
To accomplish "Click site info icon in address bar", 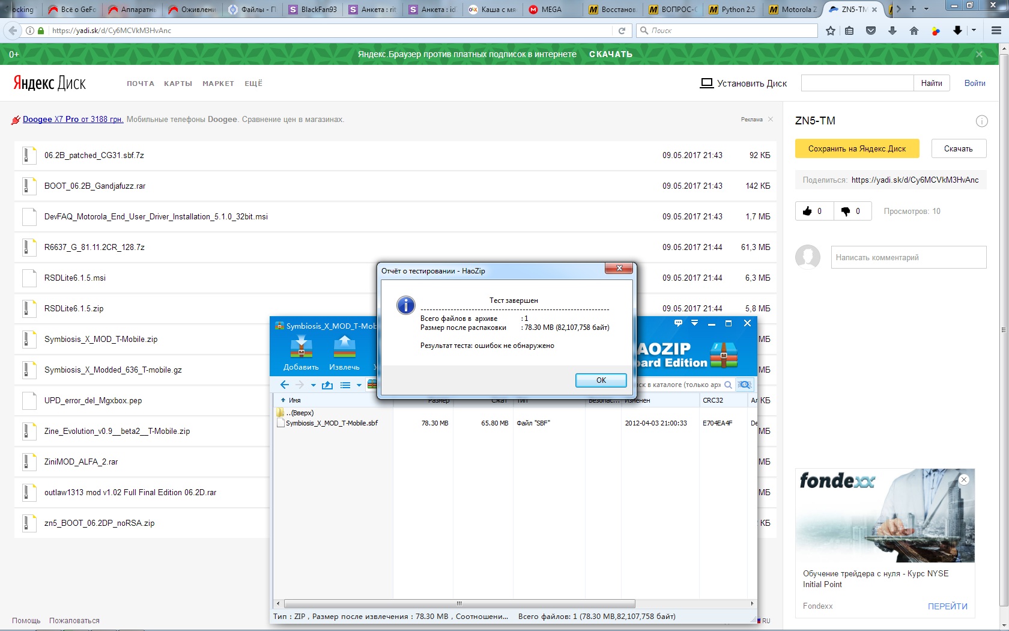I will 30,31.
